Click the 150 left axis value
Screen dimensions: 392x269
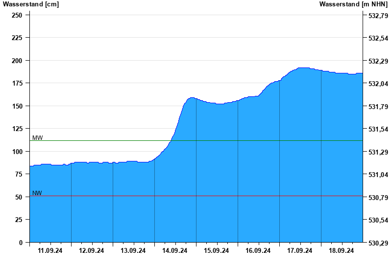coord(17,106)
